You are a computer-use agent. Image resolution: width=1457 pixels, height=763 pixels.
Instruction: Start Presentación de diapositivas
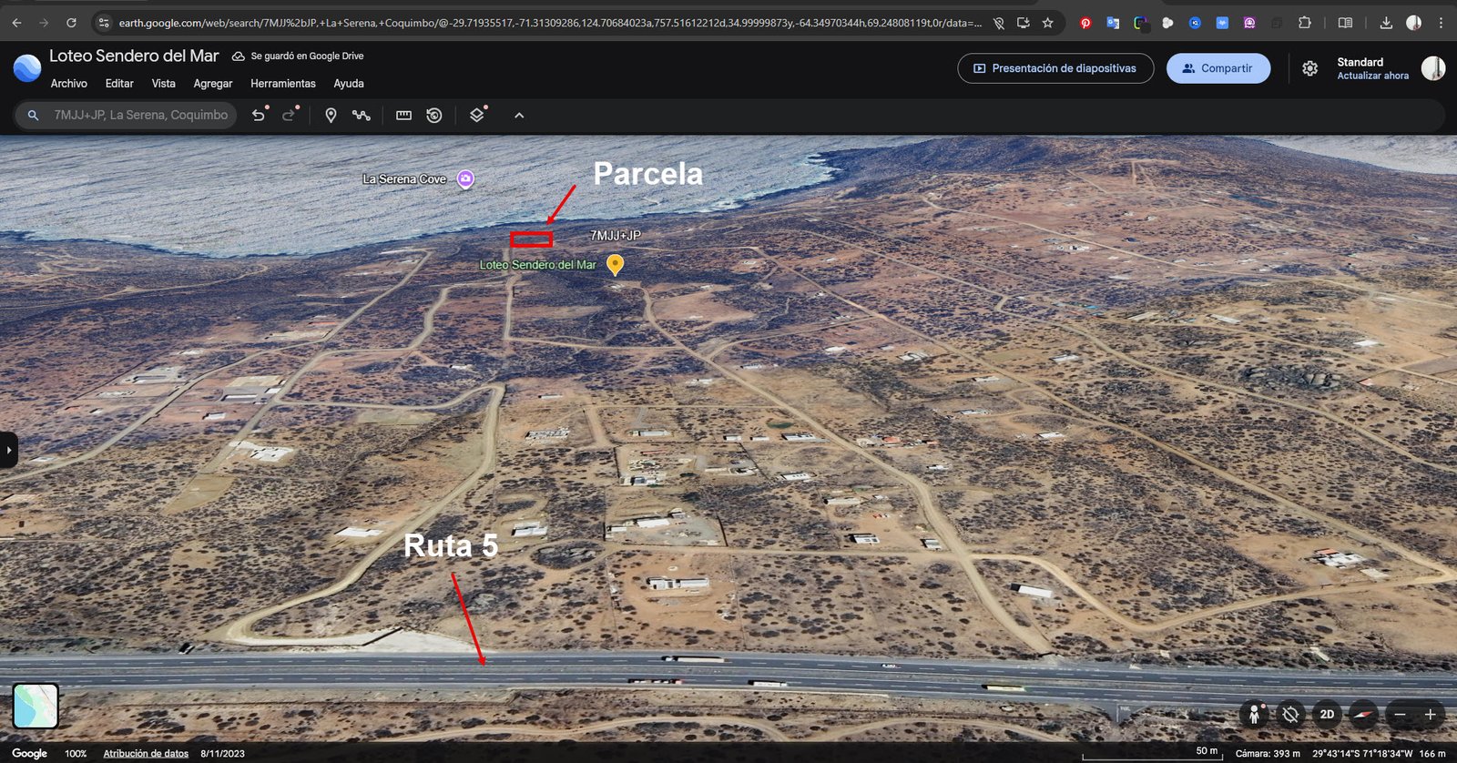coord(1055,68)
